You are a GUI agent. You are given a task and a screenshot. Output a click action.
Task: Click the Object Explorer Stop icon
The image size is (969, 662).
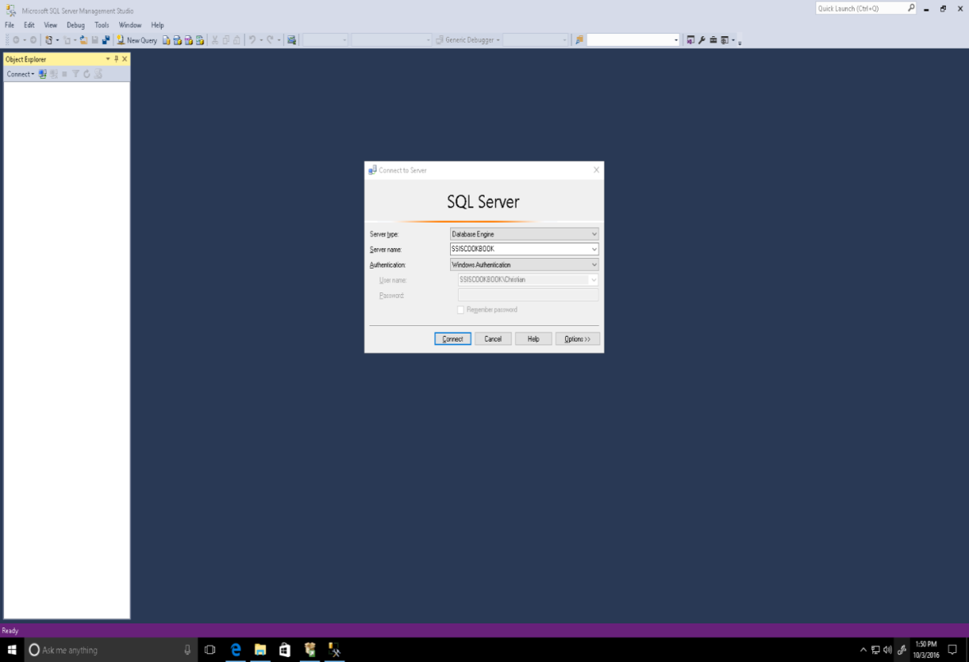pos(64,74)
